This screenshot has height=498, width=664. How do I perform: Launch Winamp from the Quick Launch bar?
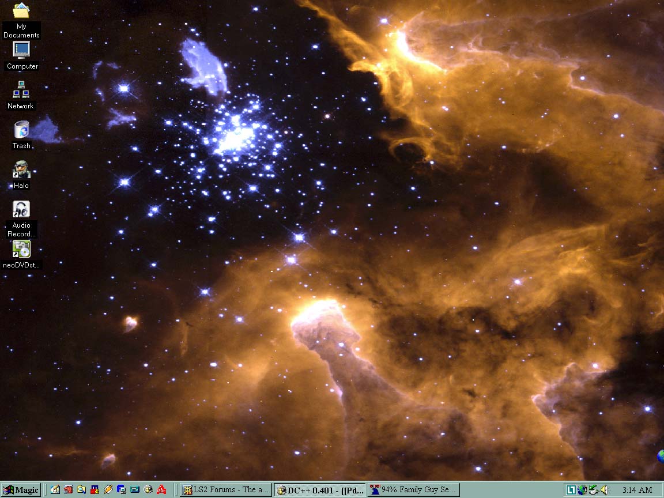click(108, 490)
